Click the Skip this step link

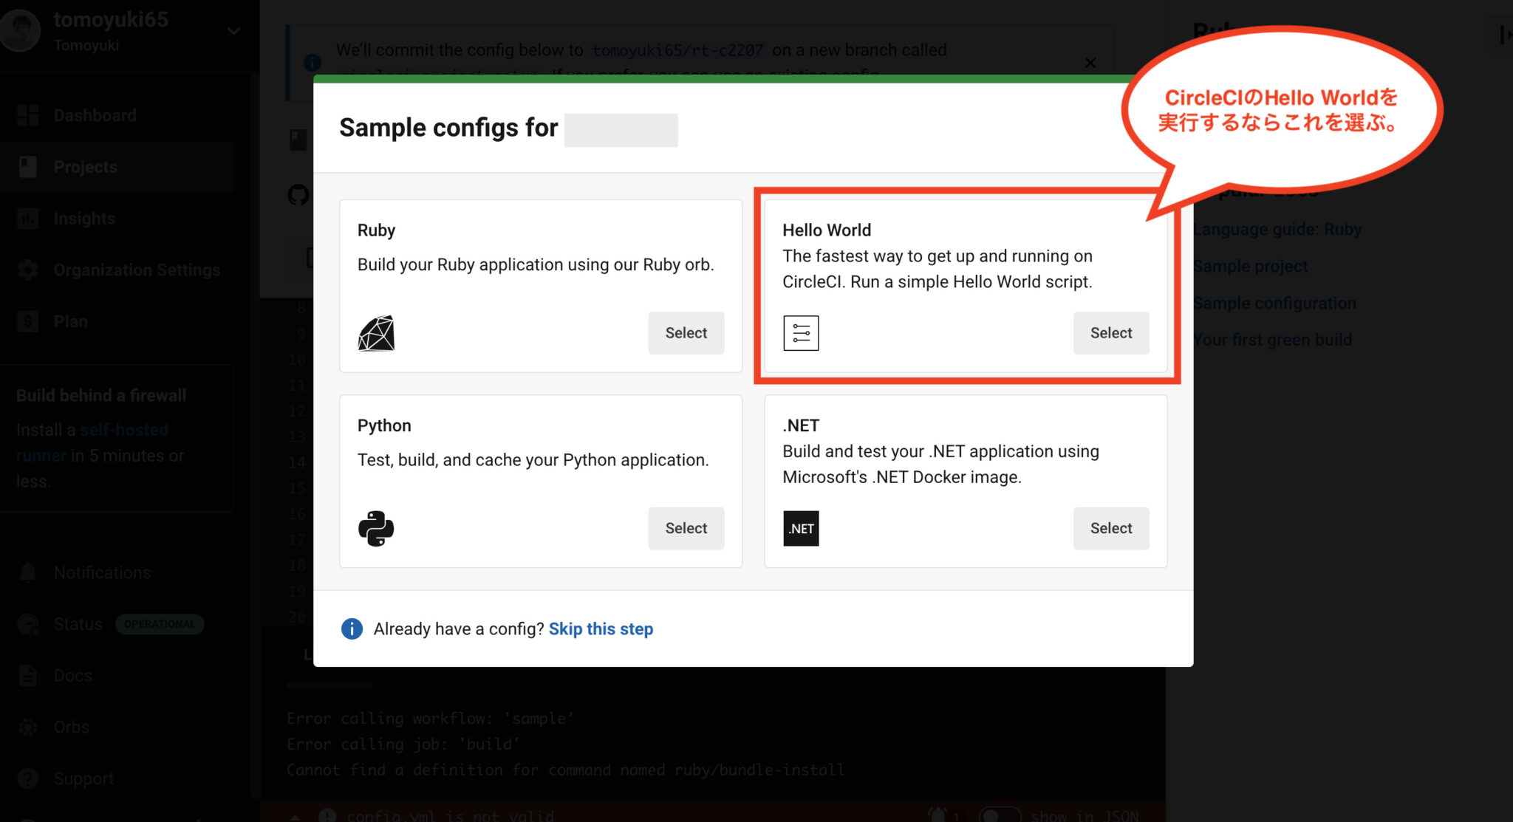[601, 629]
